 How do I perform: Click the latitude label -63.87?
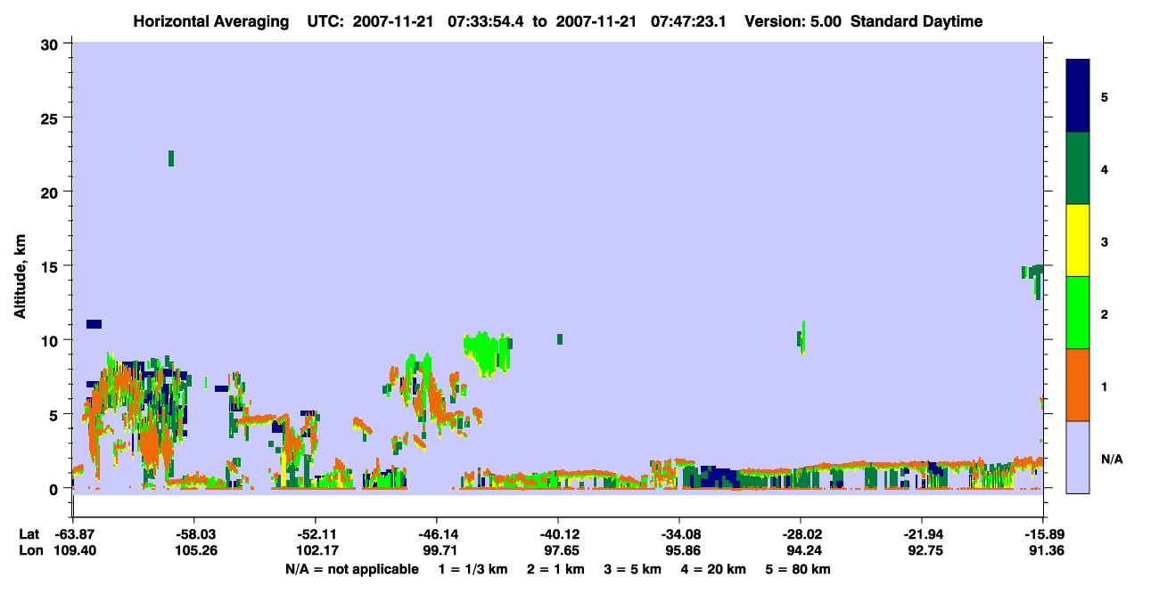click(x=73, y=534)
